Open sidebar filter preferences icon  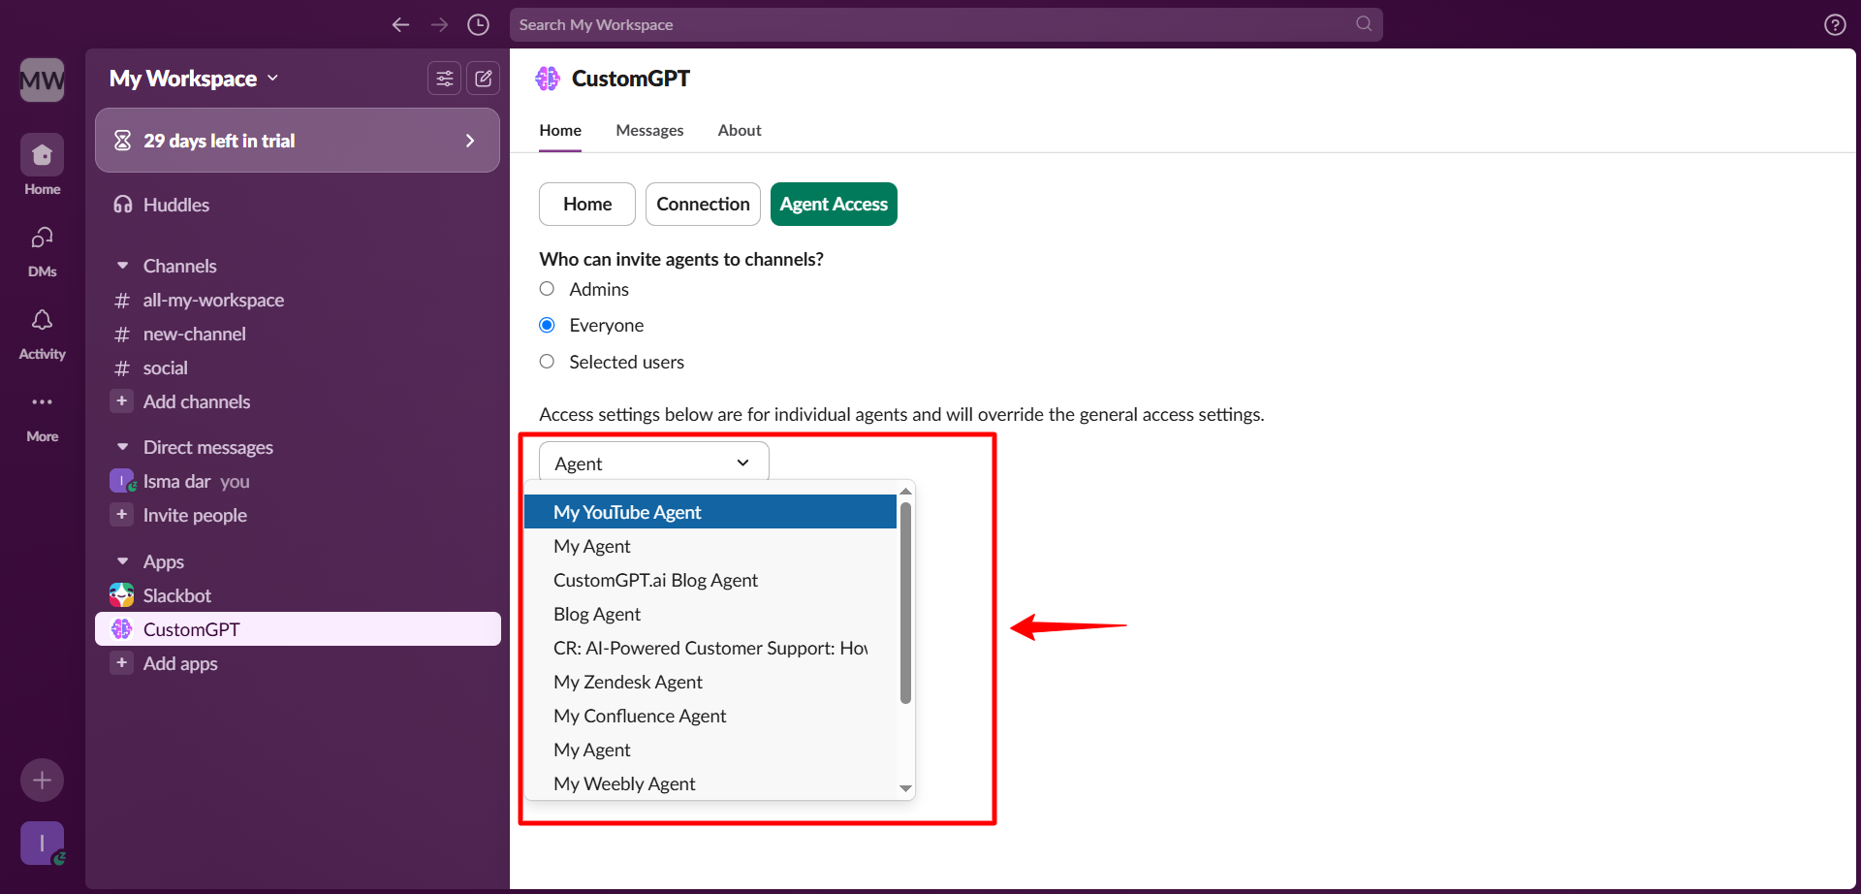(x=444, y=79)
